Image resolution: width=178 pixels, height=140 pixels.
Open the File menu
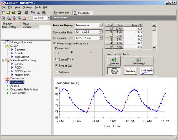tap(3, 7)
